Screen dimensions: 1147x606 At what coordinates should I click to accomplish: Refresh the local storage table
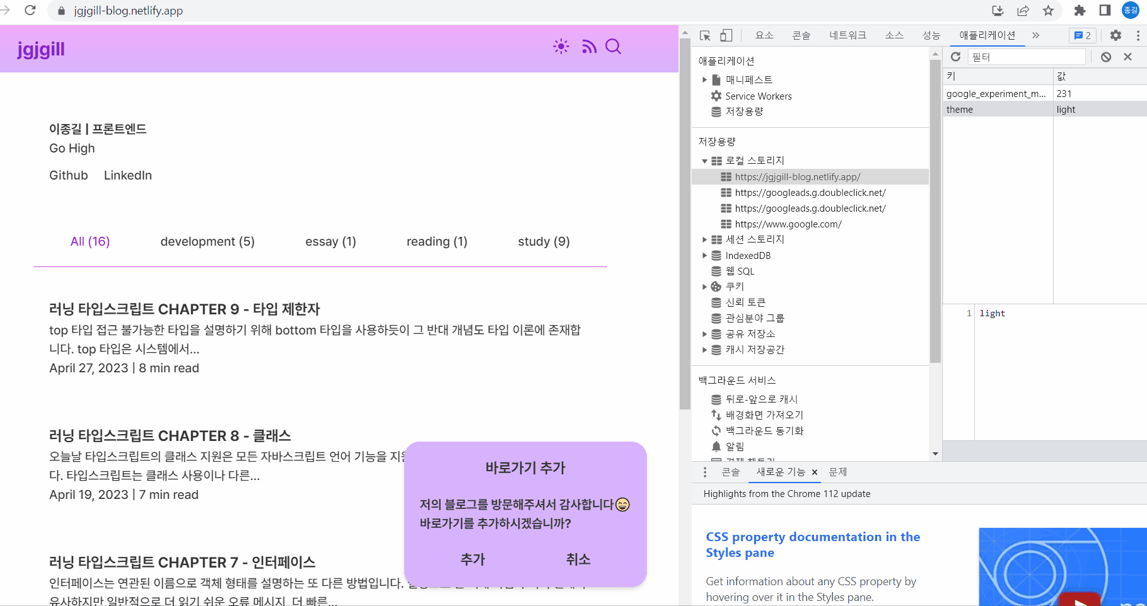[955, 57]
